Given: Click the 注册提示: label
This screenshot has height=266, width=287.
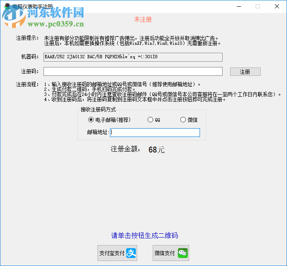Looking at the screenshot, I should pos(28,38).
